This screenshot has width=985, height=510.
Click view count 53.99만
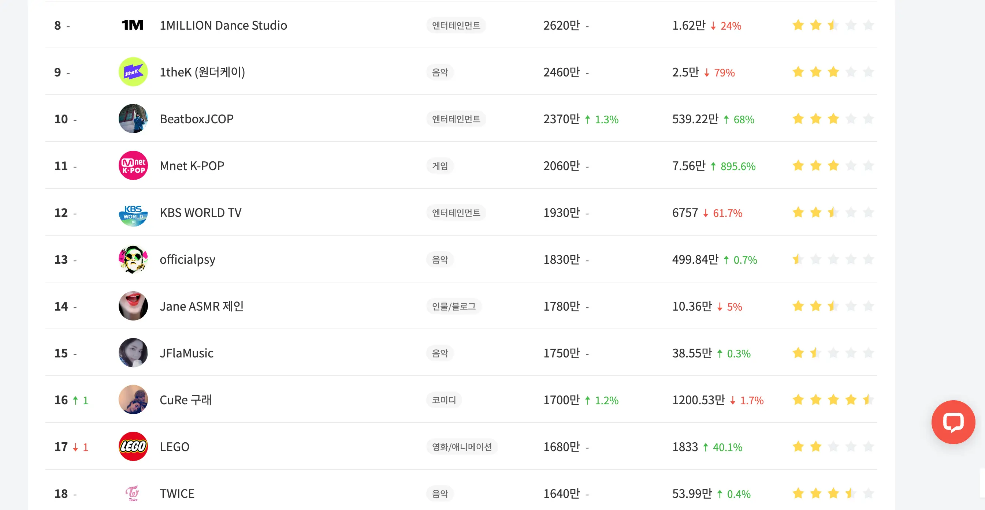click(692, 494)
